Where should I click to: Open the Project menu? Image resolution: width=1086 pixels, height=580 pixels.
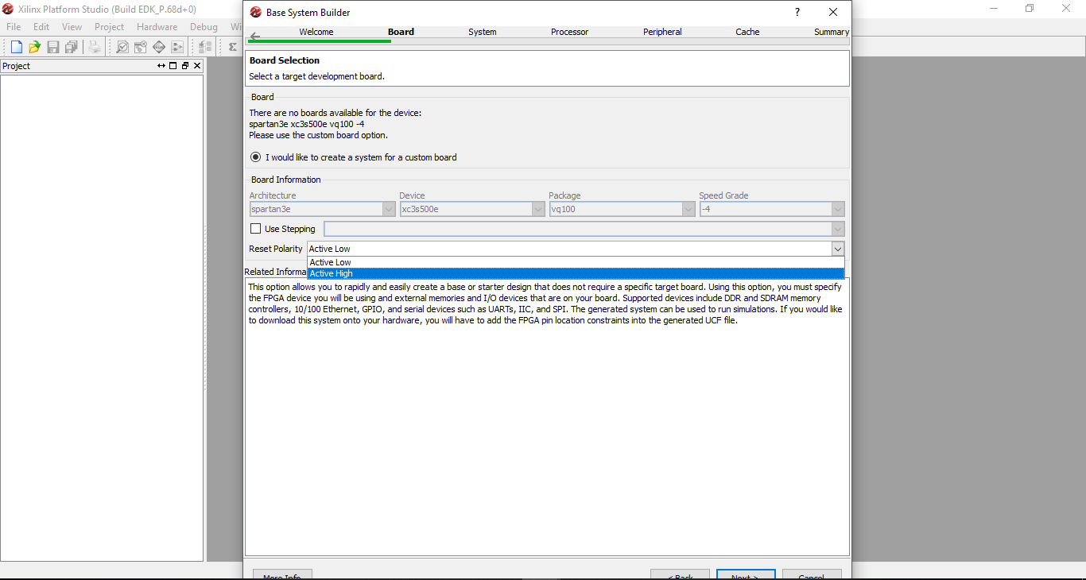pos(109,27)
